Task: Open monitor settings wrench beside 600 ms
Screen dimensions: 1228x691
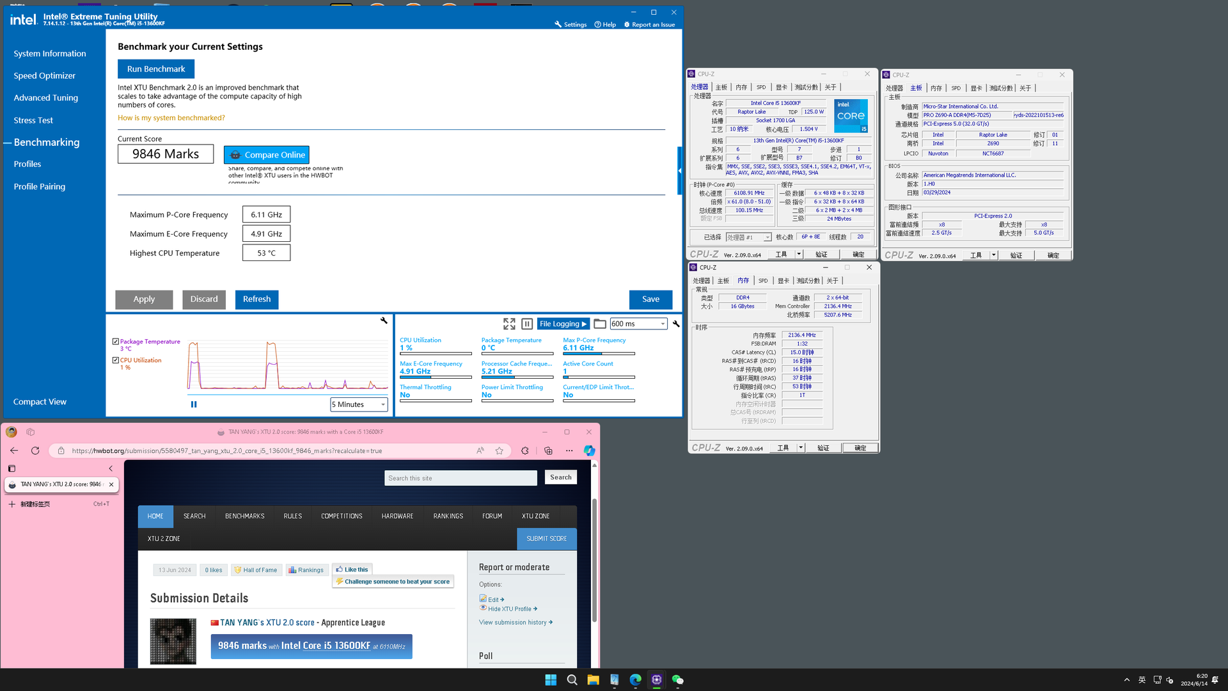Action: coord(676,324)
